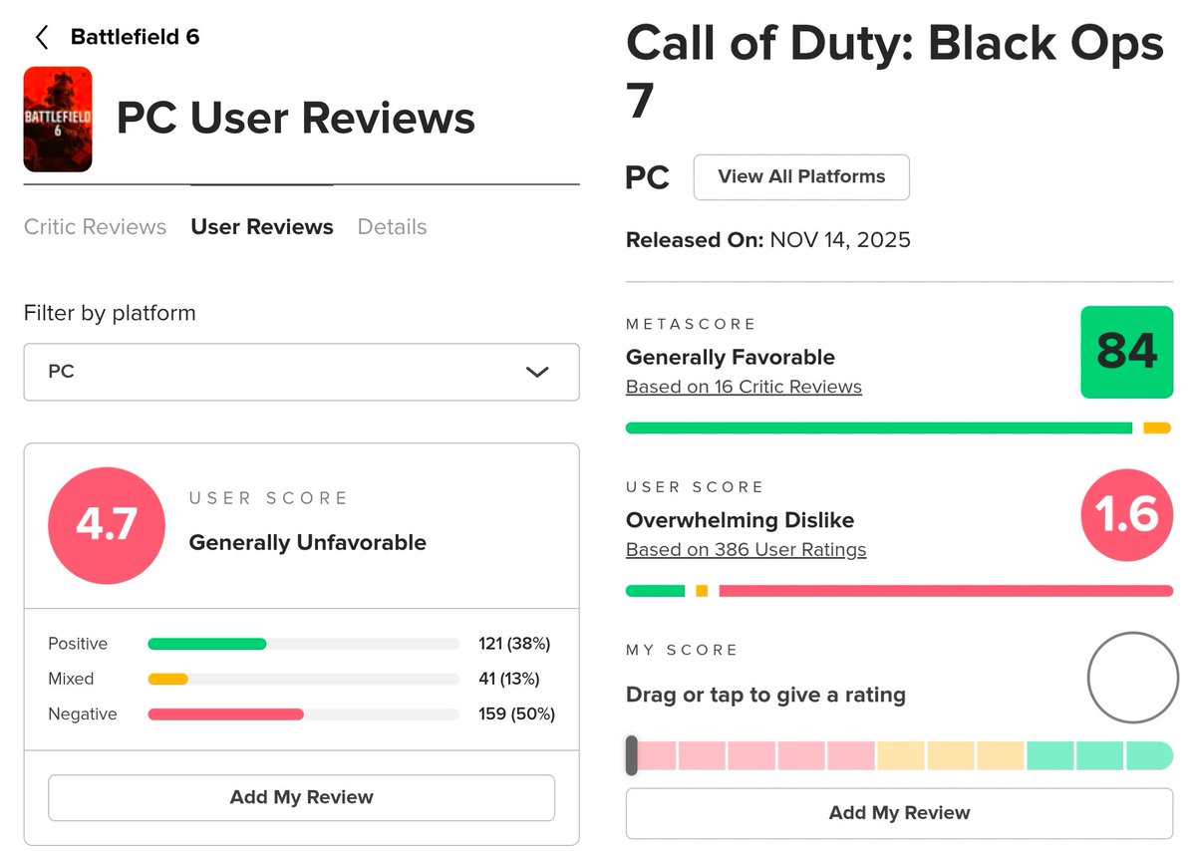
Task: Click the Generally Unfavorable label
Action: point(308,543)
